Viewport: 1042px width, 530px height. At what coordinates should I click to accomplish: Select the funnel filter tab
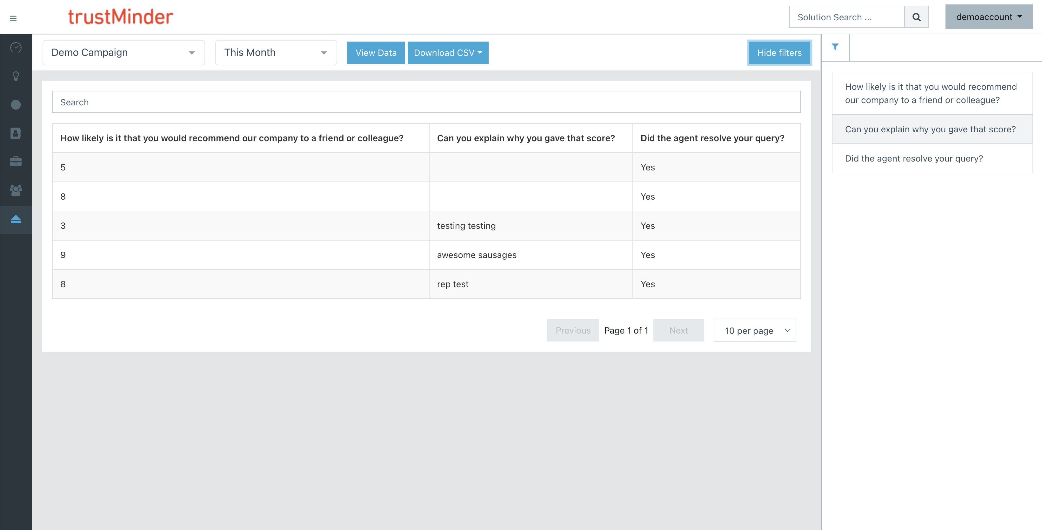coord(835,47)
